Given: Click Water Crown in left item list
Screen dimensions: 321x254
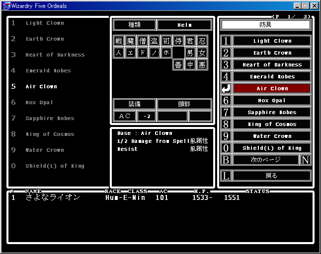Looking at the screenshot, I should [45, 150].
